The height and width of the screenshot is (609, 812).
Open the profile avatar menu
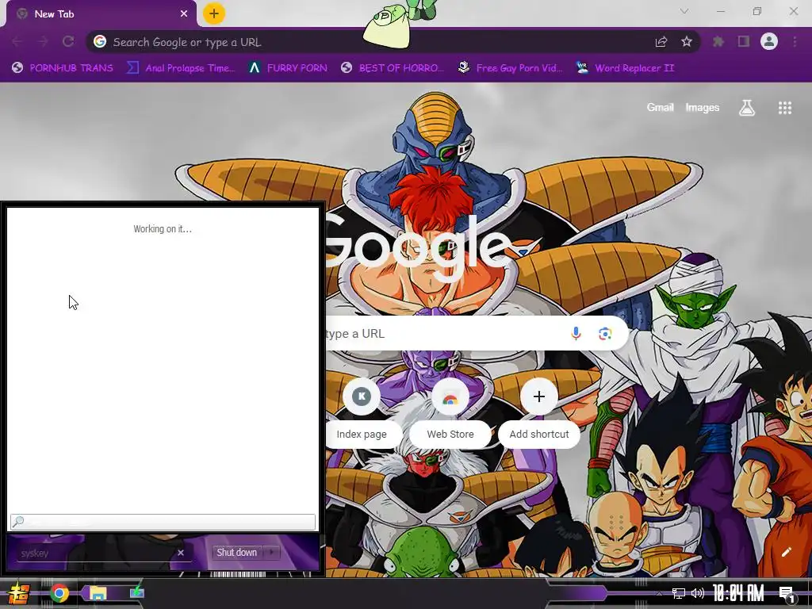[769, 41]
